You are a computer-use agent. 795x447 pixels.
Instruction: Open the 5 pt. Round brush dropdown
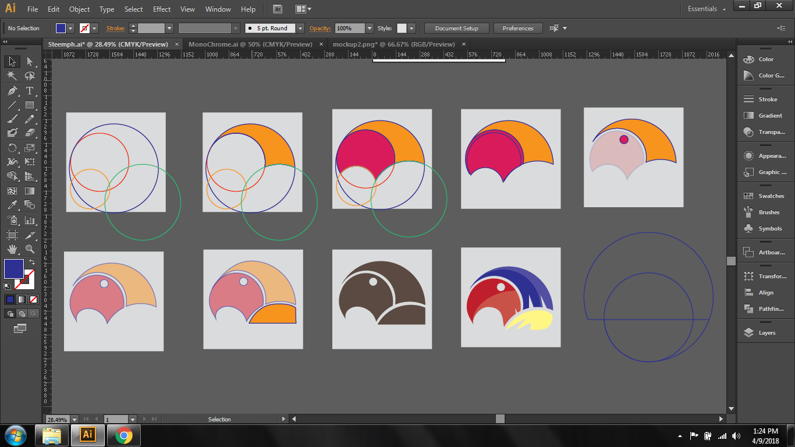coord(300,28)
